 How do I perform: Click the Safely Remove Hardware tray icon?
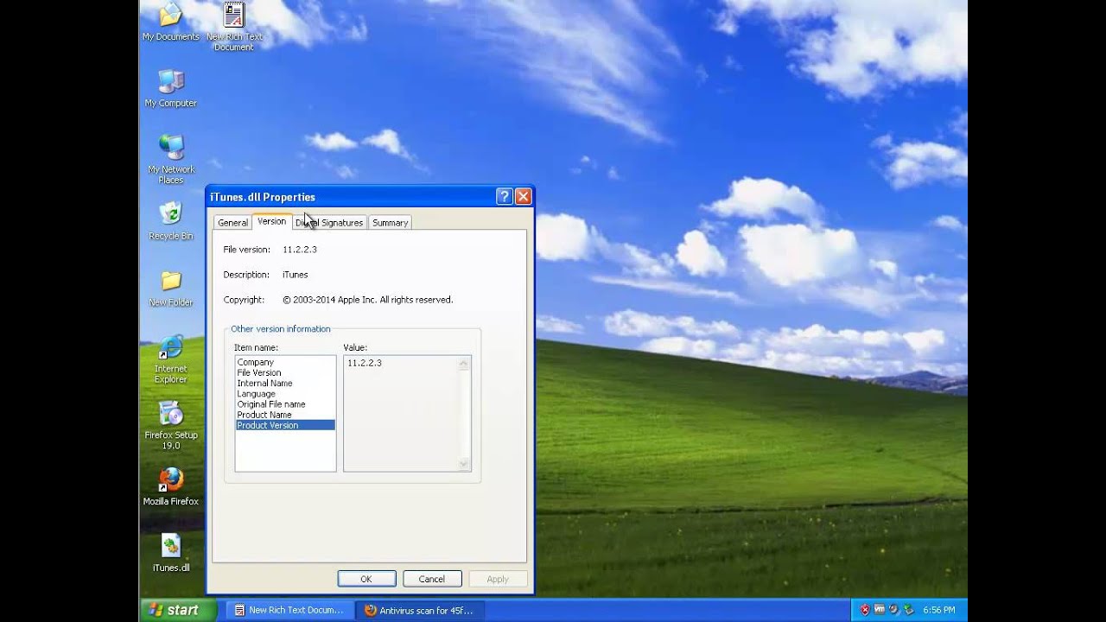coord(908,610)
